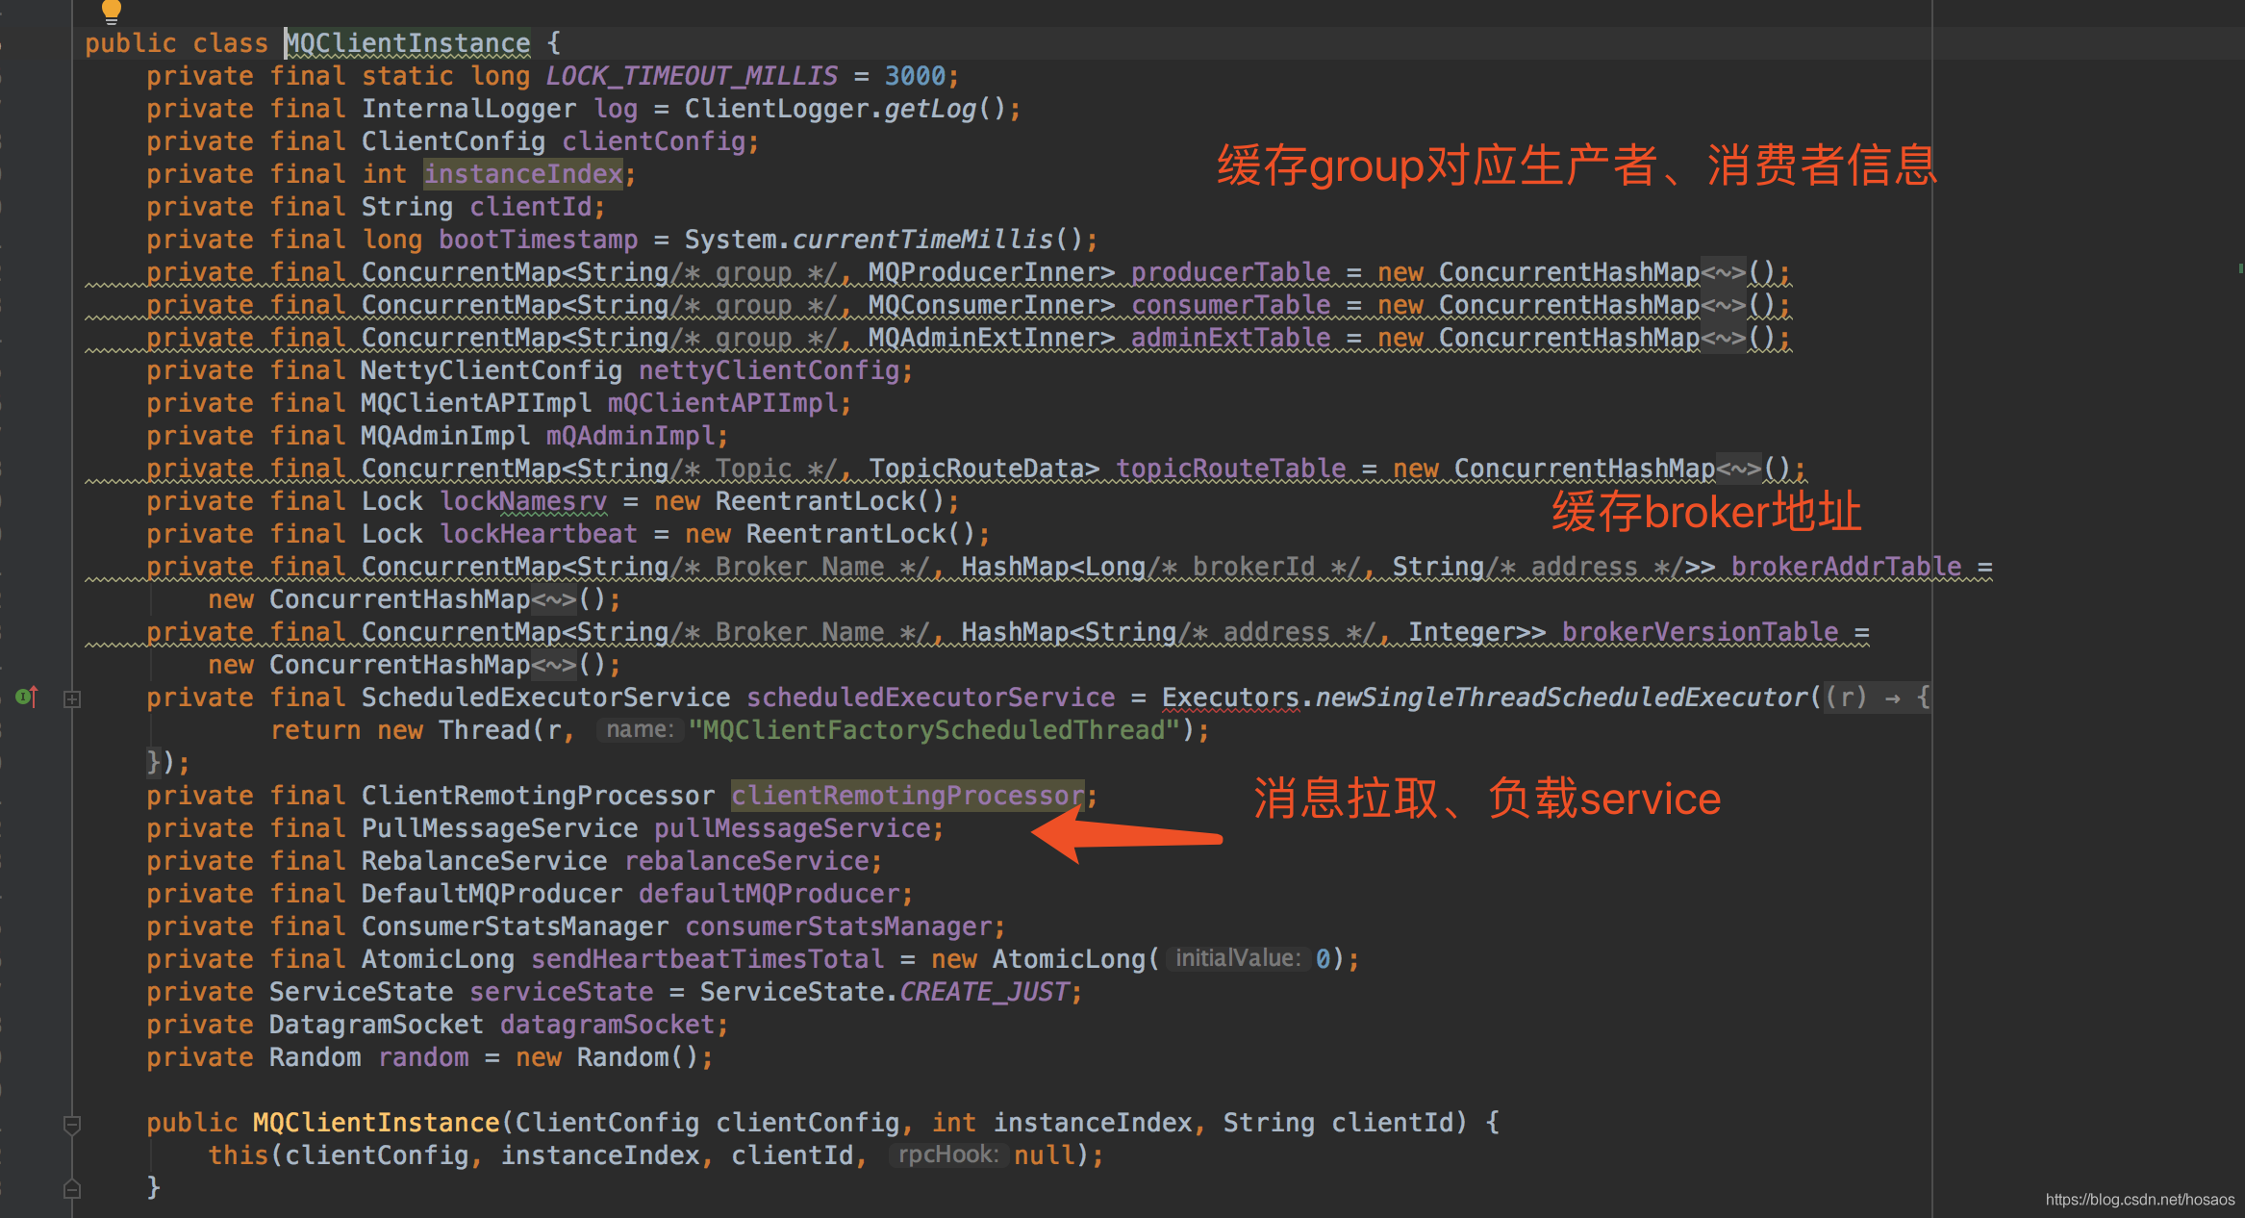Click the green marker in right error stripe
This screenshot has height=1218, width=2245.
pyautogui.click(x=2240, y=268)
